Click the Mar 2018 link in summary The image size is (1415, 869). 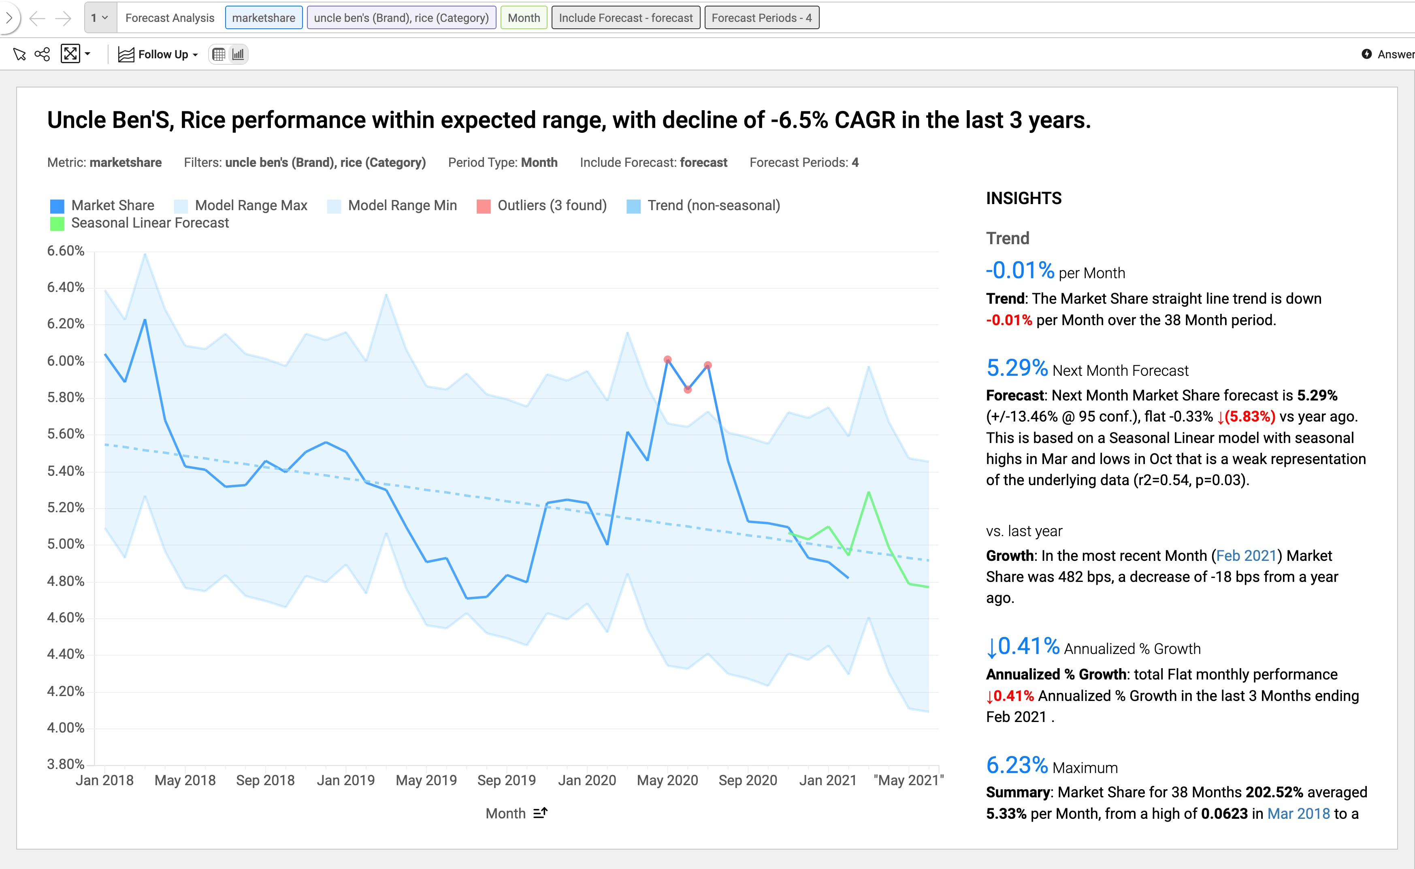(x=1298, y=813)
